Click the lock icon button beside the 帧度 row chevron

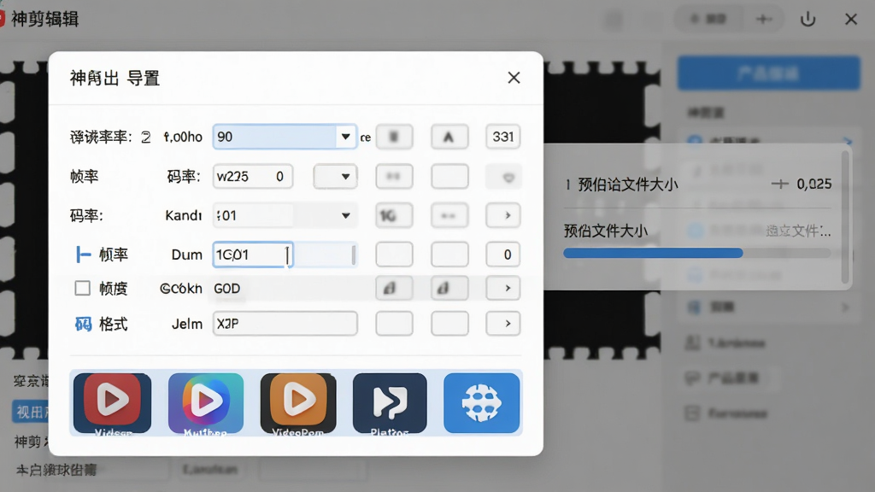[449, 288]
